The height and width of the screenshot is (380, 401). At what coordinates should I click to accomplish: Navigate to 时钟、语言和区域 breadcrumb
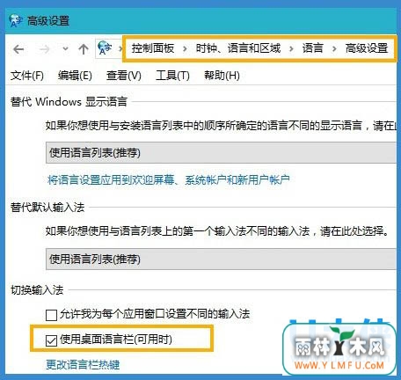pyautogui.click(x=238, y=48)
